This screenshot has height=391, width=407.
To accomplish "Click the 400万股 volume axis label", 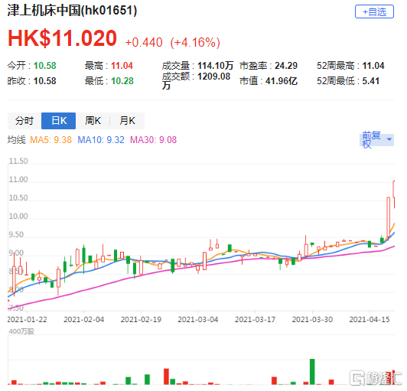I will point(21,331).
